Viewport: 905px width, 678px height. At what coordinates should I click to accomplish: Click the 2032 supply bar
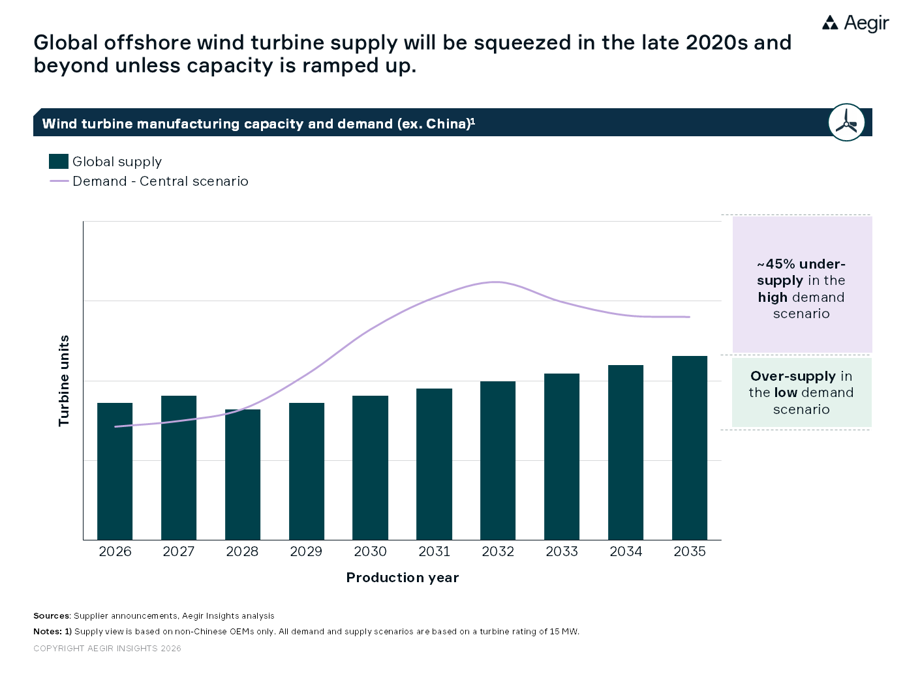tap(498, 460)
